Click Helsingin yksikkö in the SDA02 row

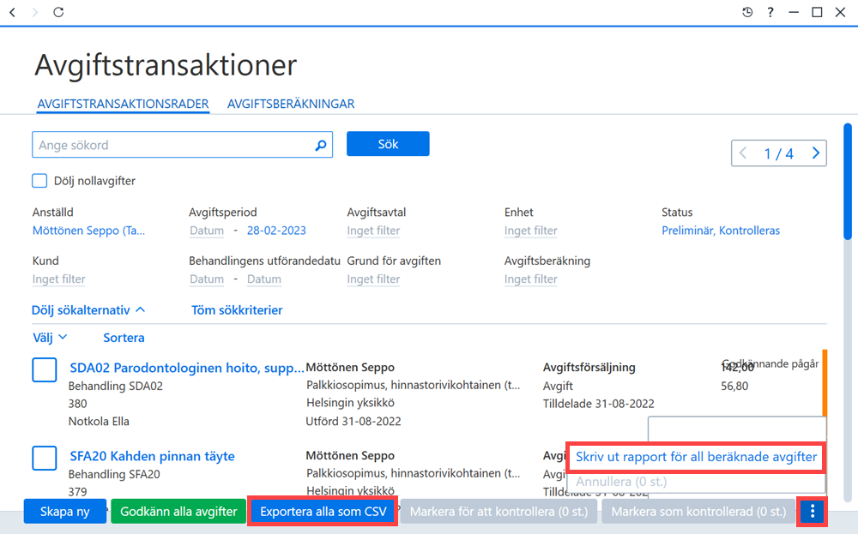pyautogui.click(x=350, y=403)
